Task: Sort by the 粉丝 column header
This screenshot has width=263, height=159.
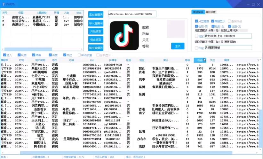Action: tap(200, 60)
